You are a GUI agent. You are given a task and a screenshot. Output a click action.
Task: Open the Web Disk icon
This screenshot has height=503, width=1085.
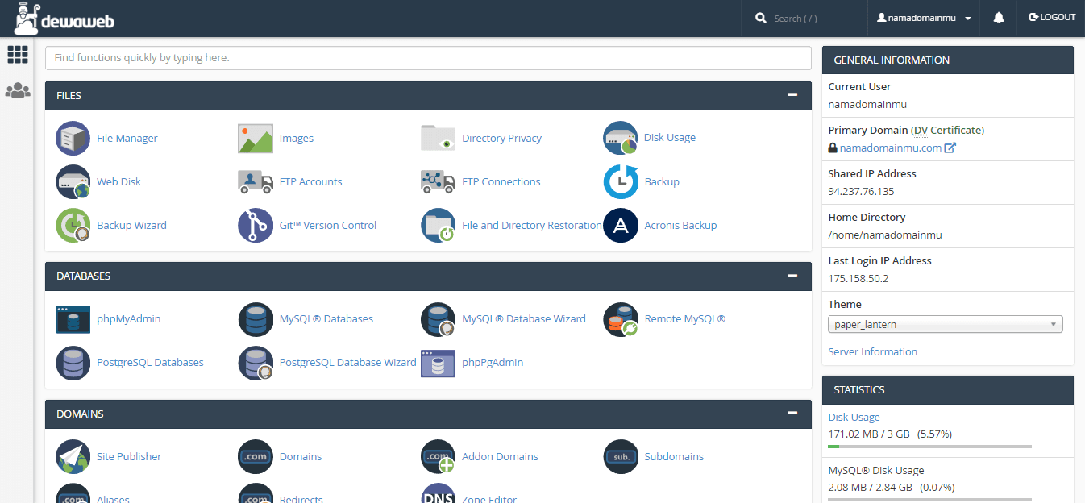tap(73, 181)
